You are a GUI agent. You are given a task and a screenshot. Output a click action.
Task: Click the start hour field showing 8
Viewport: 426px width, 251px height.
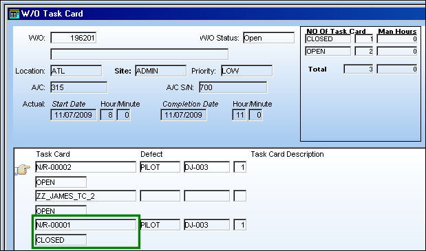click(107, 115)
